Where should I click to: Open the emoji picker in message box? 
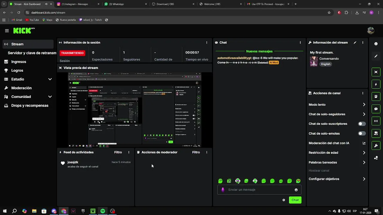296,190
